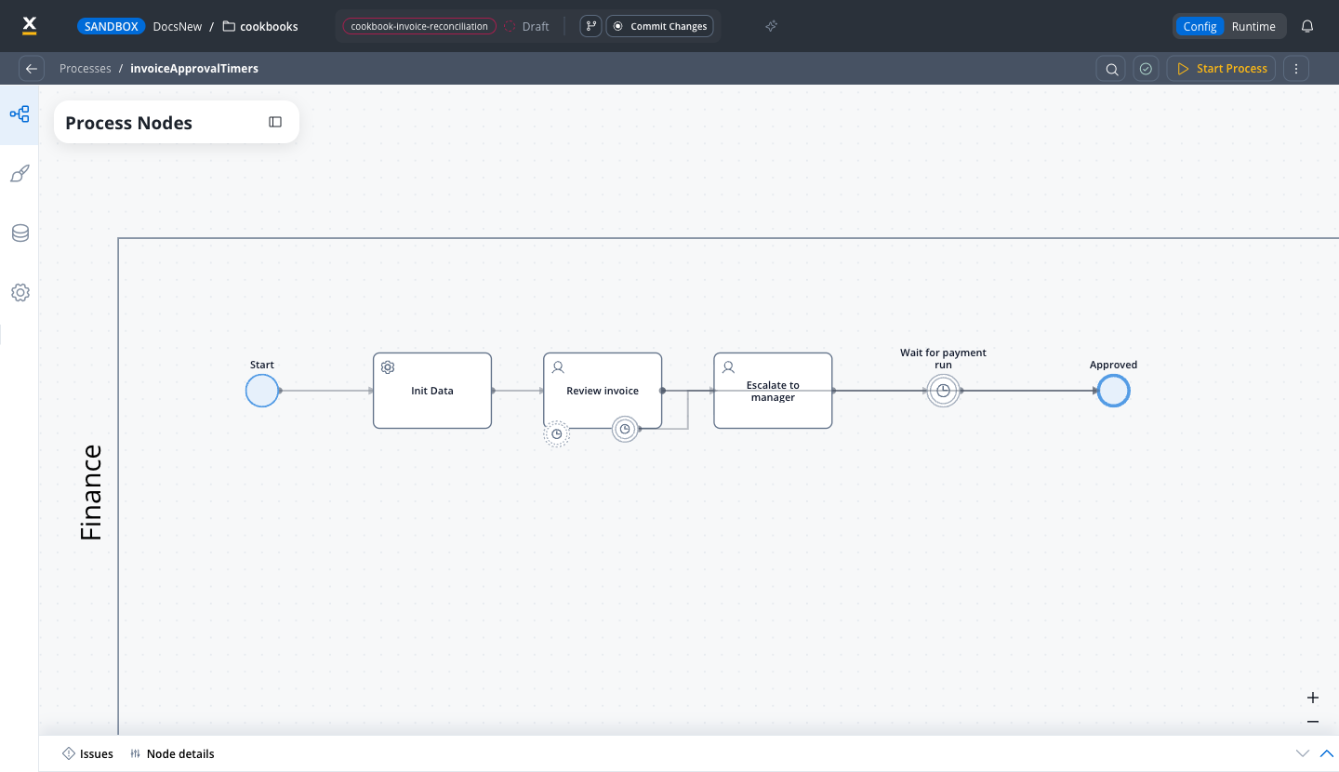The image size is (1339, 772).
Task: Click the Draft status label
Action: tap(536, 26)
